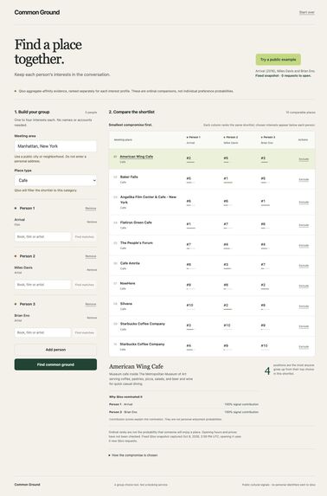Click the Common Ground logo in the header

[37, 12]
